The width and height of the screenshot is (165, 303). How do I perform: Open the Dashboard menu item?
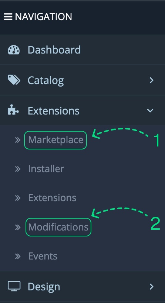coord(82,50)
